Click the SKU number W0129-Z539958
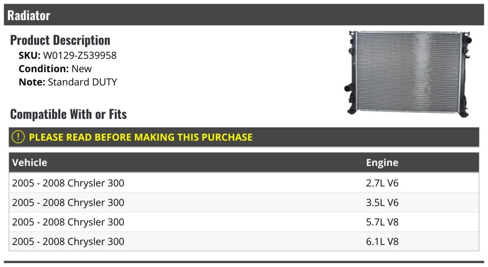 tap(80, 56)
